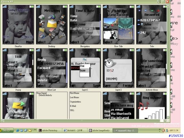
Task: Click the signal strength icon in Standby preview
Action: tap(5, 6)
